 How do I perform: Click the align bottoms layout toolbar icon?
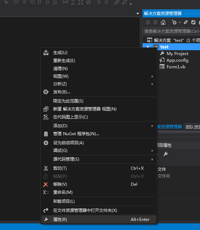click(x=55, y=2)
